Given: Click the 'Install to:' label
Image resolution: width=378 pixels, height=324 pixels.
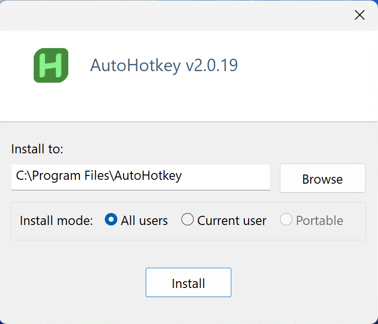Looking at the screenshot, I should click(37, 149).
